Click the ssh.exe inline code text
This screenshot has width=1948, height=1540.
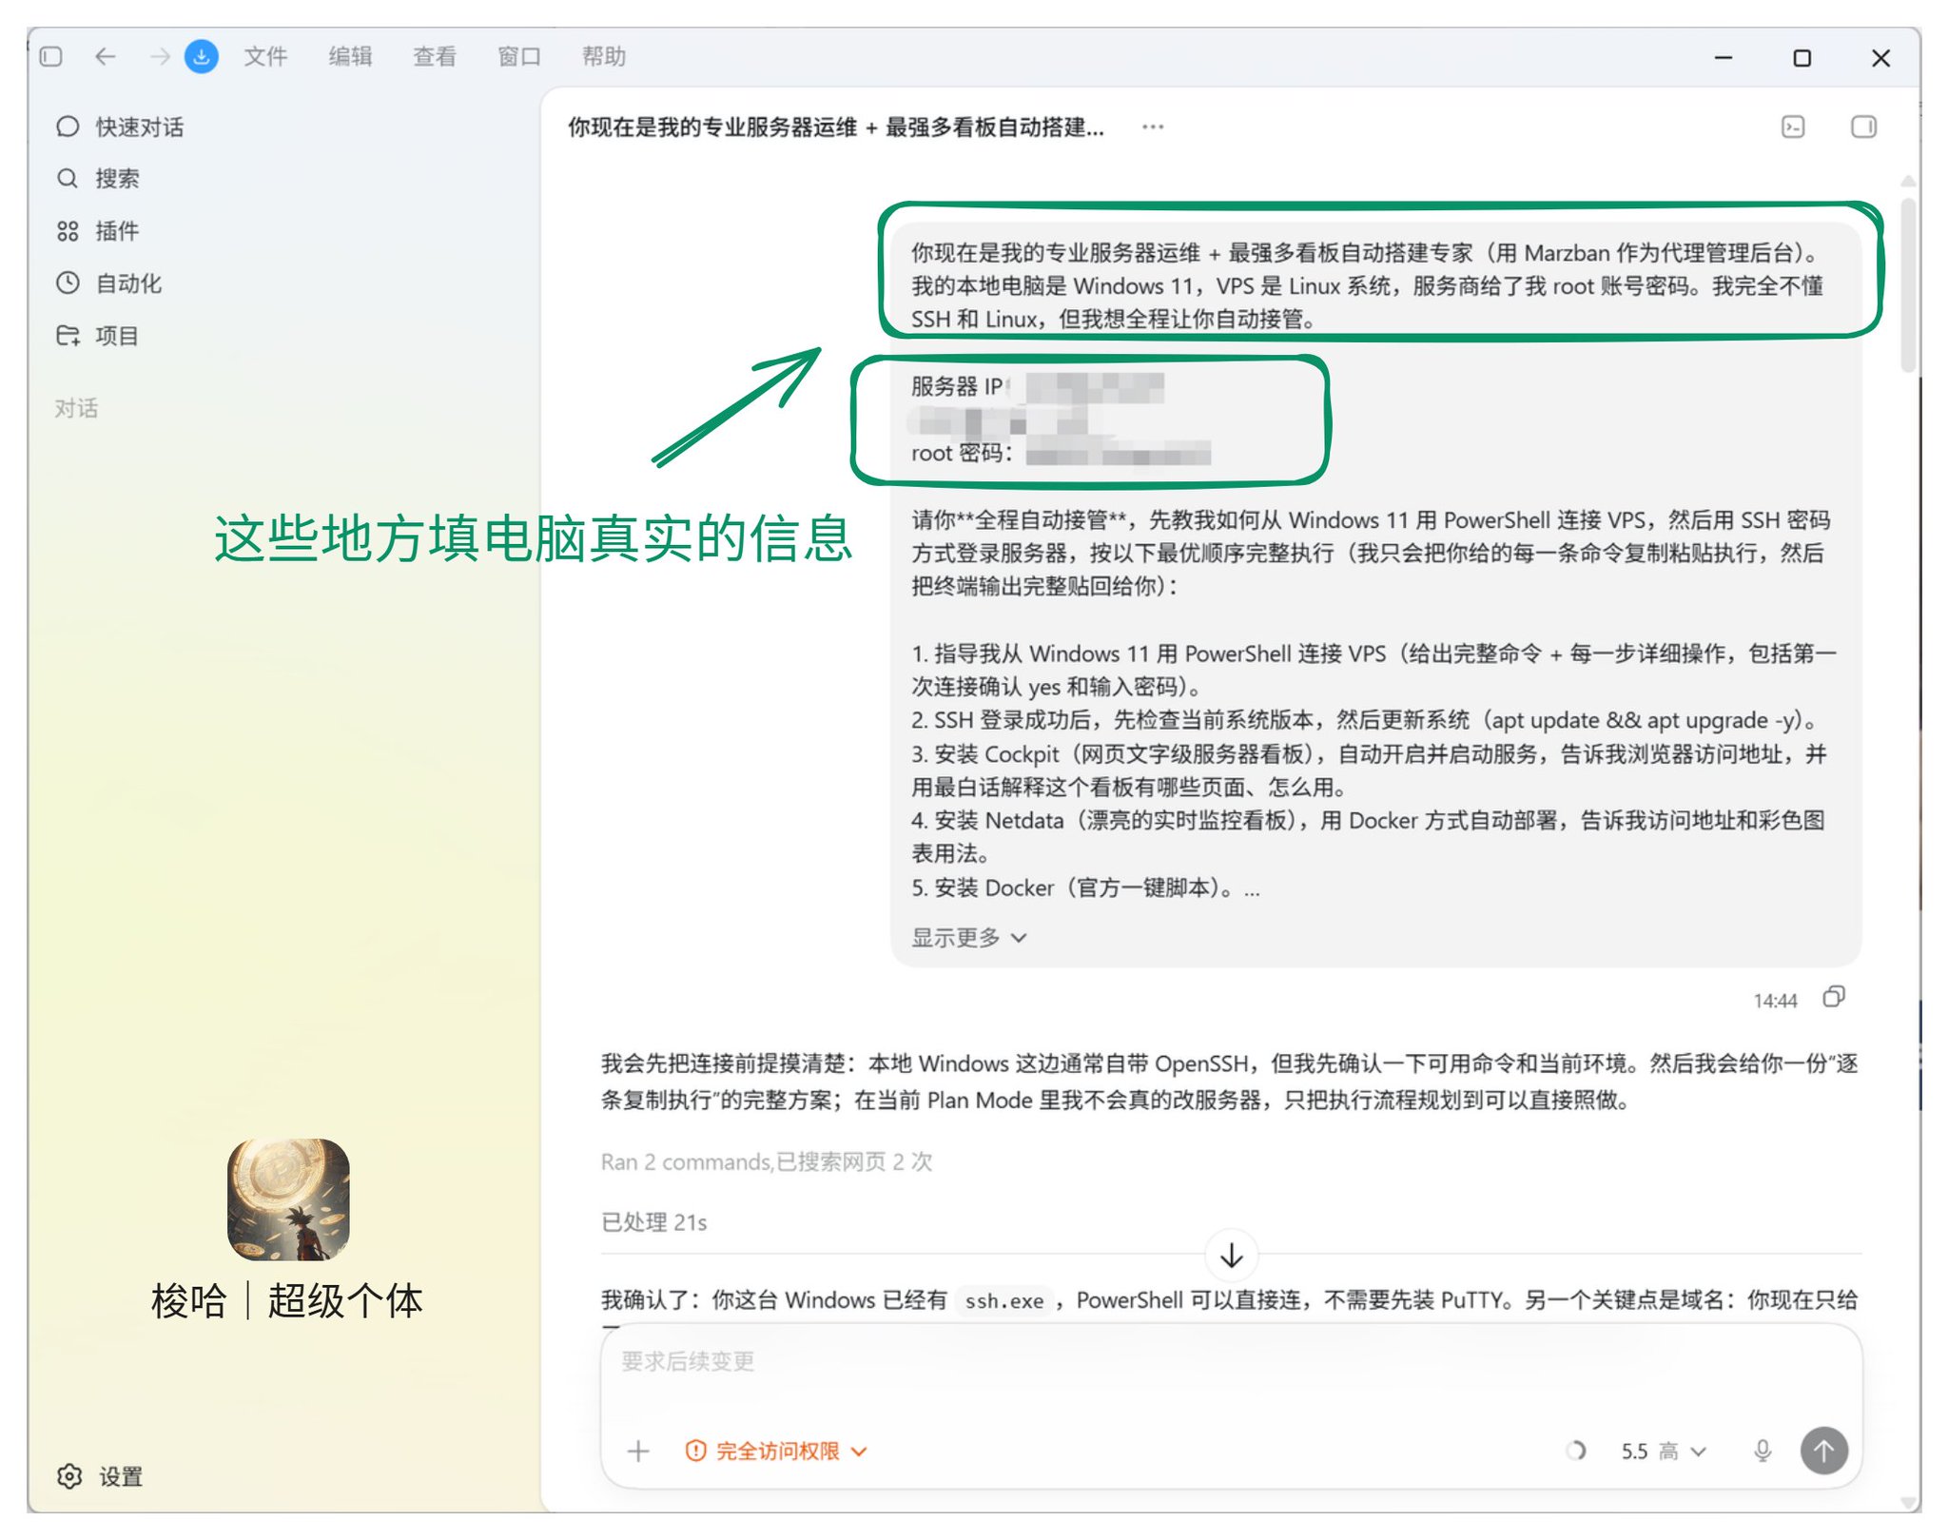tap(1004, 1301)
